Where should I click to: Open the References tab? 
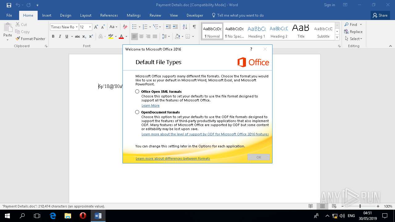click(x=109, y=15)
